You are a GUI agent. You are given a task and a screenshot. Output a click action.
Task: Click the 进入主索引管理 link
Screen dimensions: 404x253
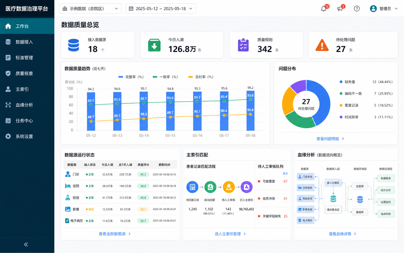230,234
